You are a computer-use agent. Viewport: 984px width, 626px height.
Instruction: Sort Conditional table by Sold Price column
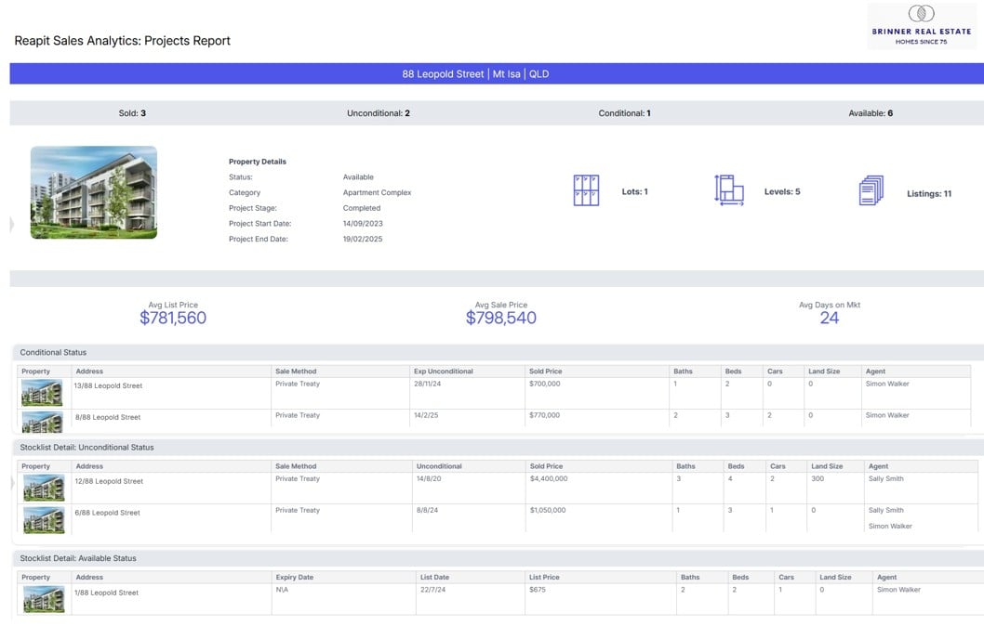pos(545,372)
